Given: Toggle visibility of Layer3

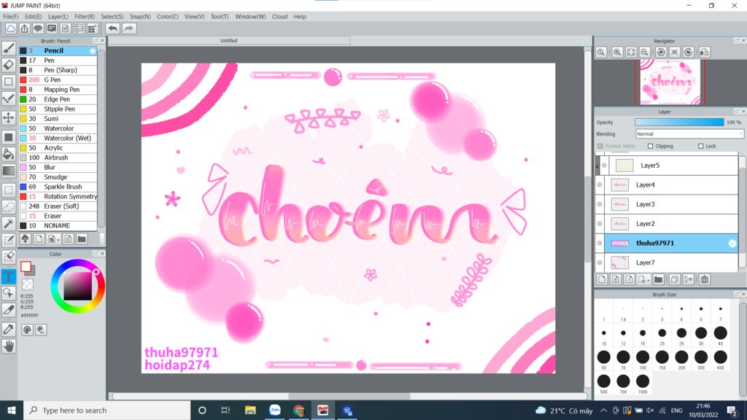Looking at the screenshot, I should pos(600,204).
